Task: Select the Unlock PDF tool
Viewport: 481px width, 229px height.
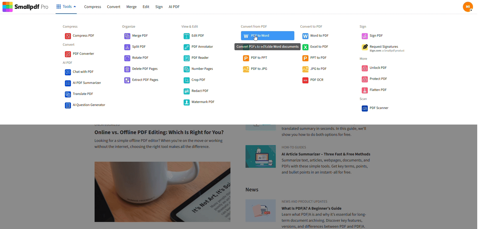Action: (378, 68)
